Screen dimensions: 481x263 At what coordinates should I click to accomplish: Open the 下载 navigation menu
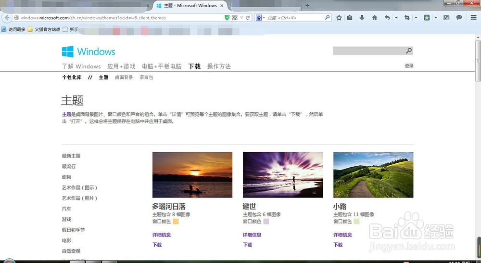point(194,66)
